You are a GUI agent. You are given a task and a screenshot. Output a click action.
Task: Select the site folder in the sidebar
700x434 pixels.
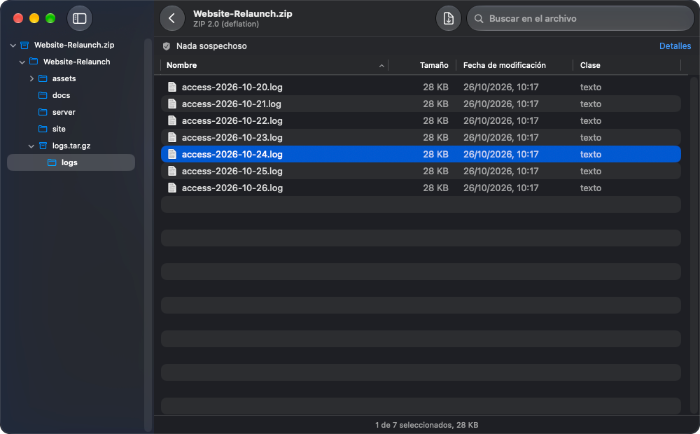[71, 129]
